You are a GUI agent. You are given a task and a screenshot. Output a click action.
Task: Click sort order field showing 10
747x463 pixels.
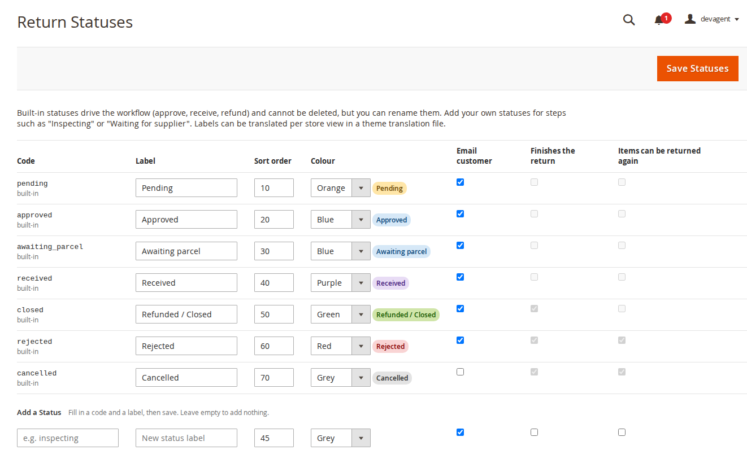pyautogui.click(x=274, y=188)
